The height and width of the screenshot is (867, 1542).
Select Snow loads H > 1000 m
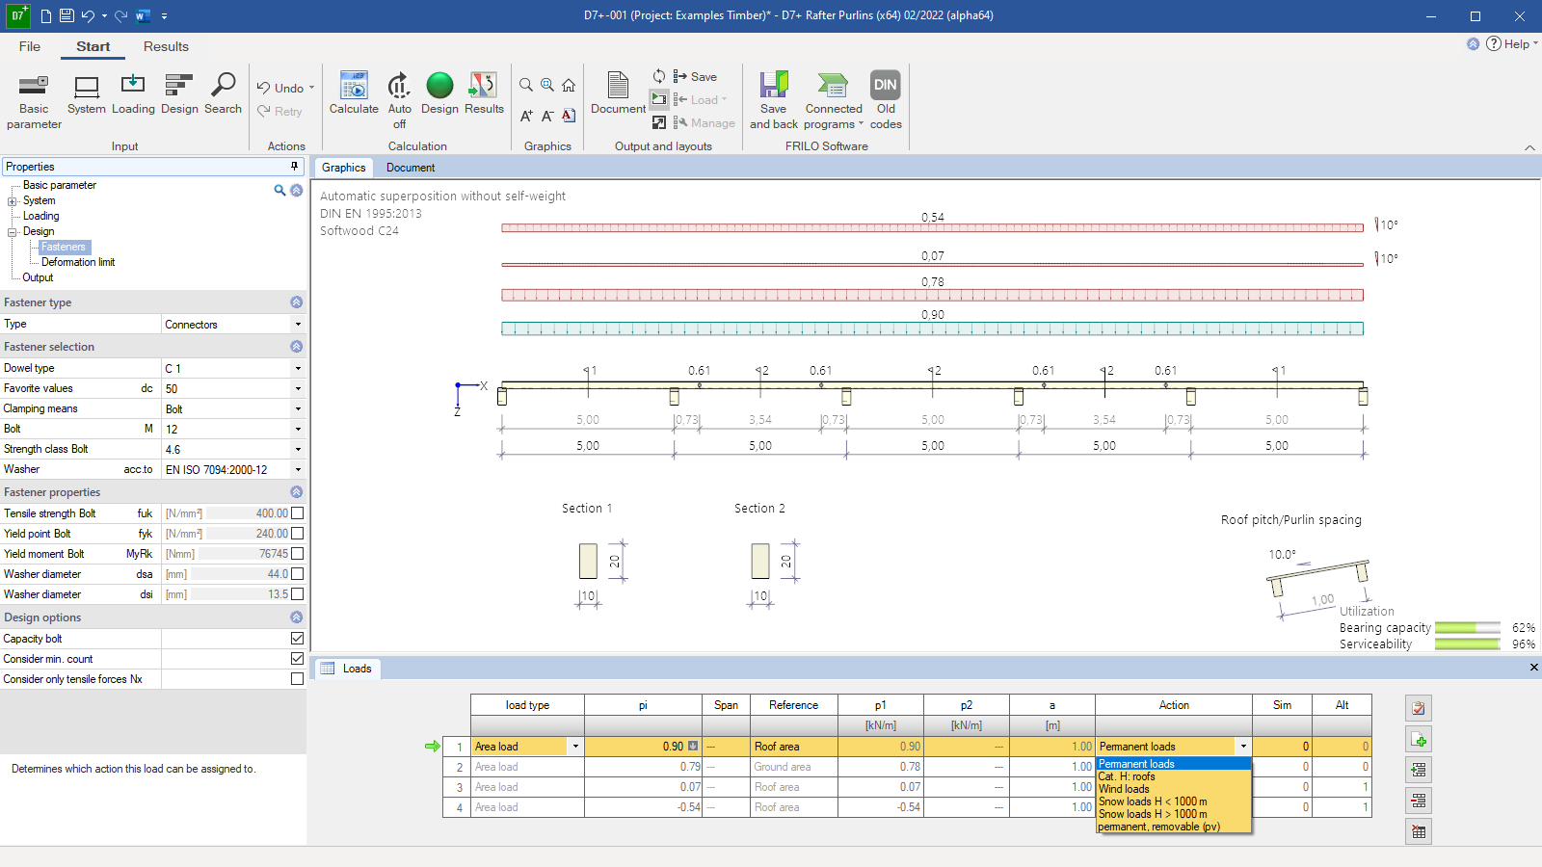[1153, 814]
